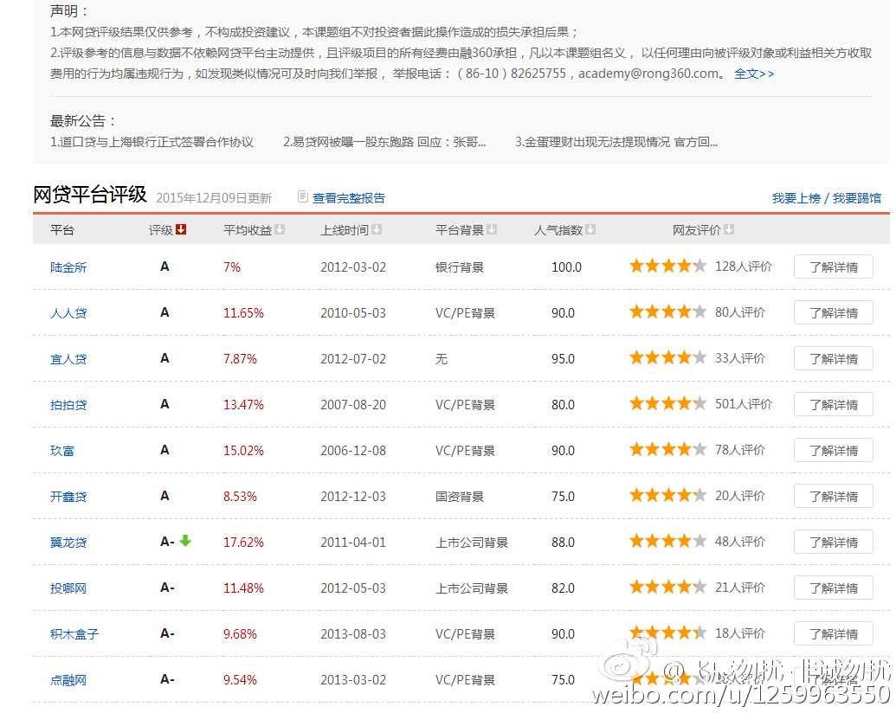Click 了解详情 button for 玖富
The width and height of the screenshot is (896, 713).
833,450
